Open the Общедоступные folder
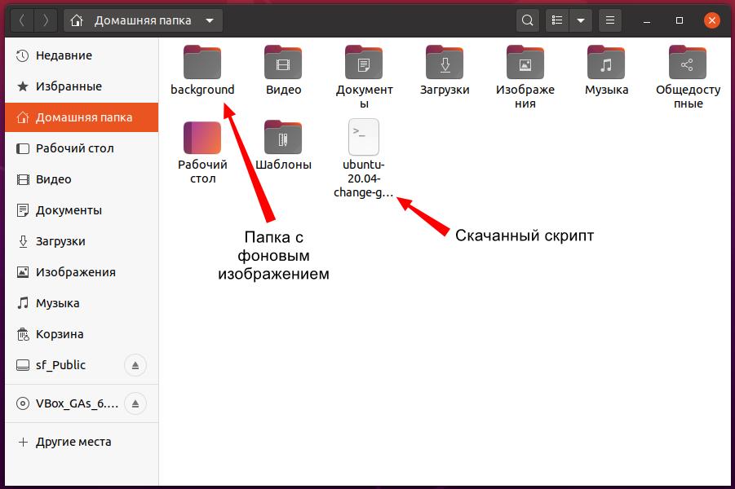This screenshot has height=489, width=735. (x=687, y=62)
